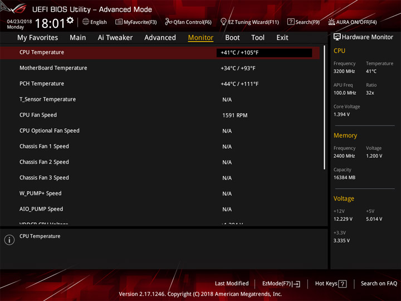Click the 3.335 V reading

click(x=341, y=241)
